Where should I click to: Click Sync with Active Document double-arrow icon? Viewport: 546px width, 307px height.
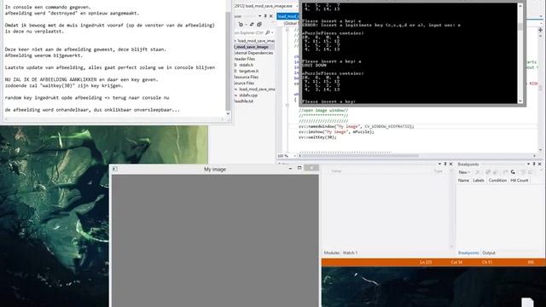pyautogui.click(x=252, y=24)
